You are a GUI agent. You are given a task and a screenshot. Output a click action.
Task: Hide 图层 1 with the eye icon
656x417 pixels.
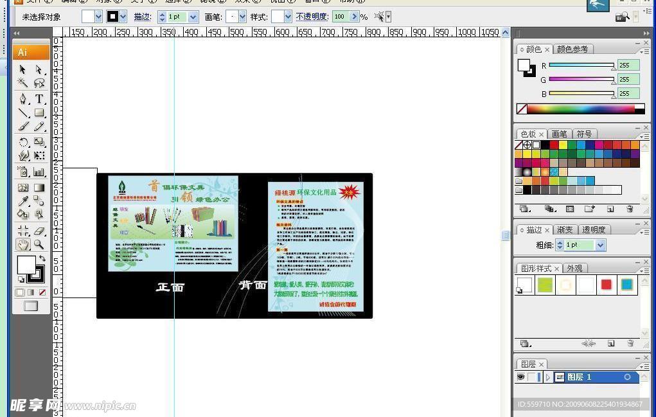coord(520,377)
